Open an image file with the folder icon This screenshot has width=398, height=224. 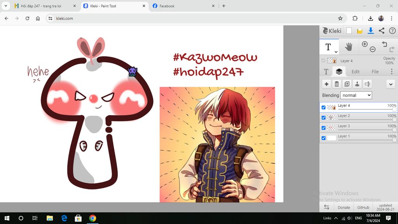click(x=360, y=31)
